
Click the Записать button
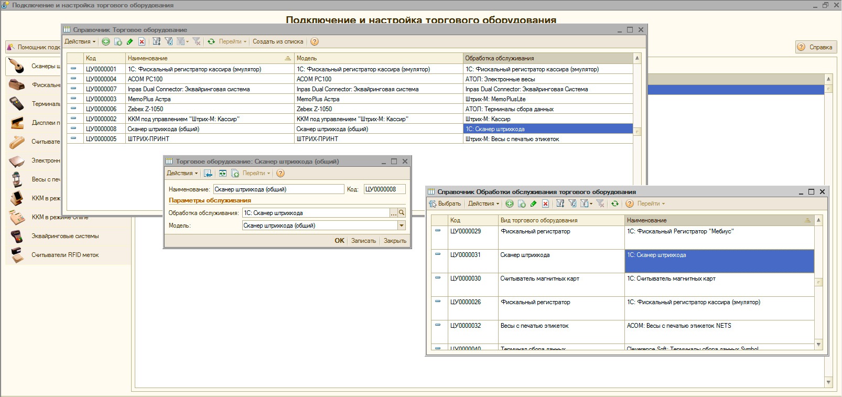(363, 241)
